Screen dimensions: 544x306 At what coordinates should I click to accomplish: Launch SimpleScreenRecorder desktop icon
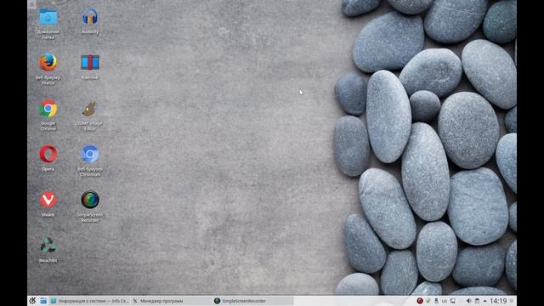[x=90, y=200]
